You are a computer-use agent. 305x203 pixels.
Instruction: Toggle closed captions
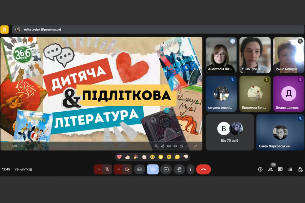(140, 170)
